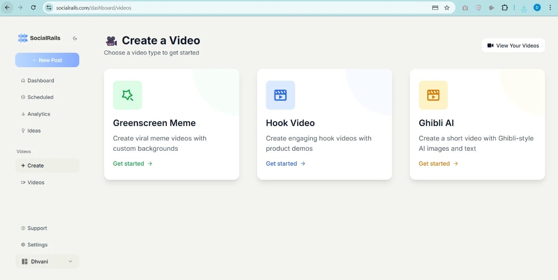558x280 pixels.
Task: Open Settings via the gear icon
Action: pos(23,245)
